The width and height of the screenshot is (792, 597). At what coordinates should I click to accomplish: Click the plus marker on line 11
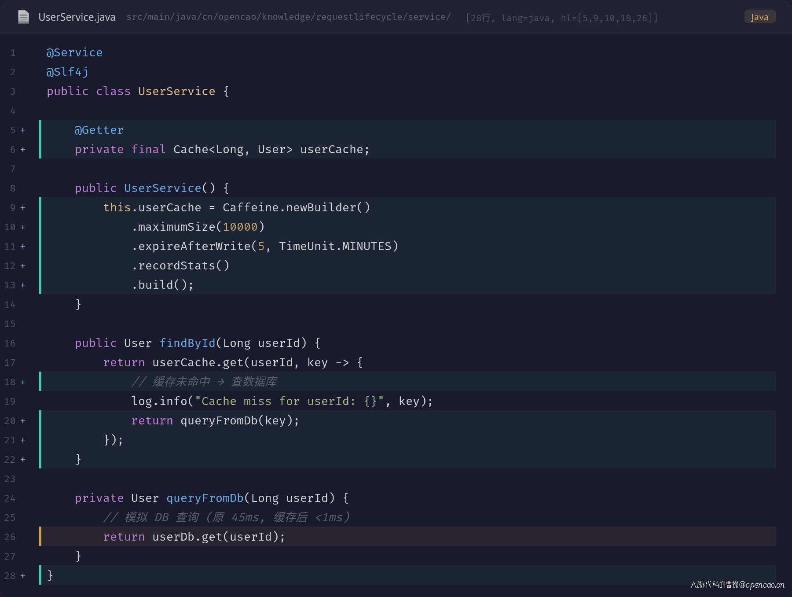pyautogui.click(x=23, y=247)
